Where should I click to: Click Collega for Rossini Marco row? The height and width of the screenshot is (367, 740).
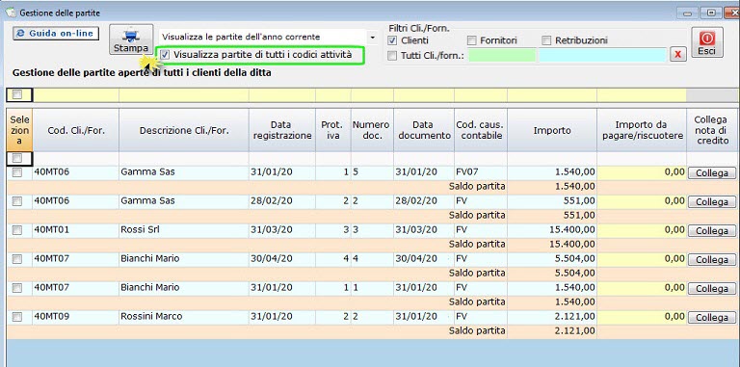tap(712, 318)
